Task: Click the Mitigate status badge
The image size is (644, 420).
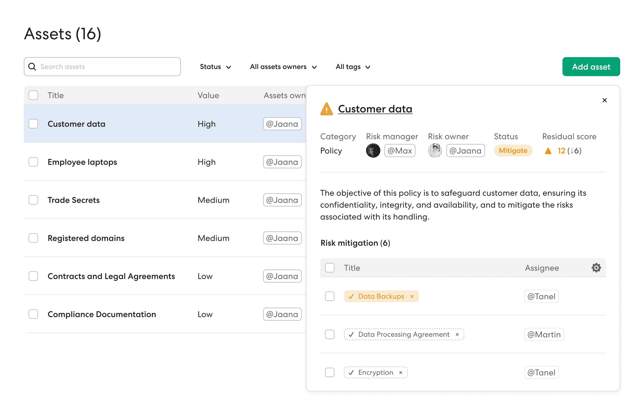Action: [x=514, y=151]
